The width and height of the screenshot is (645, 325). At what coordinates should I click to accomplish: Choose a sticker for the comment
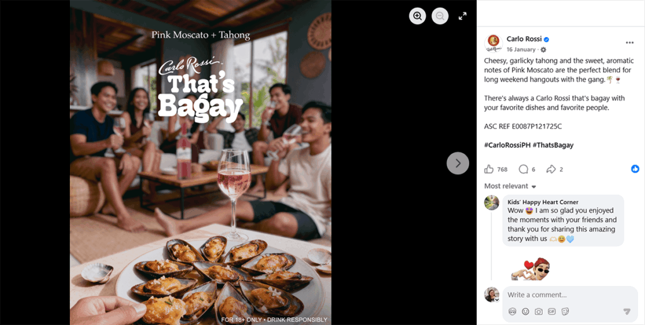click(x=565, y=311)
